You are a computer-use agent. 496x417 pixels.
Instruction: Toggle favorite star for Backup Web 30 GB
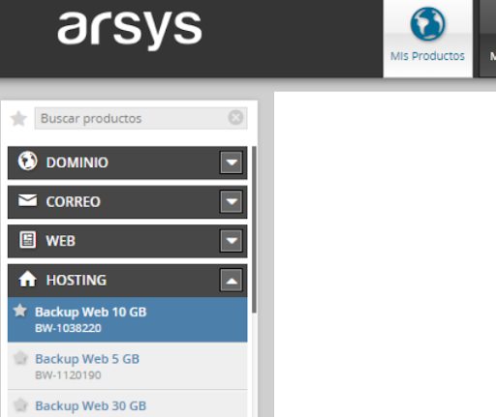click(x=20, y=405)
